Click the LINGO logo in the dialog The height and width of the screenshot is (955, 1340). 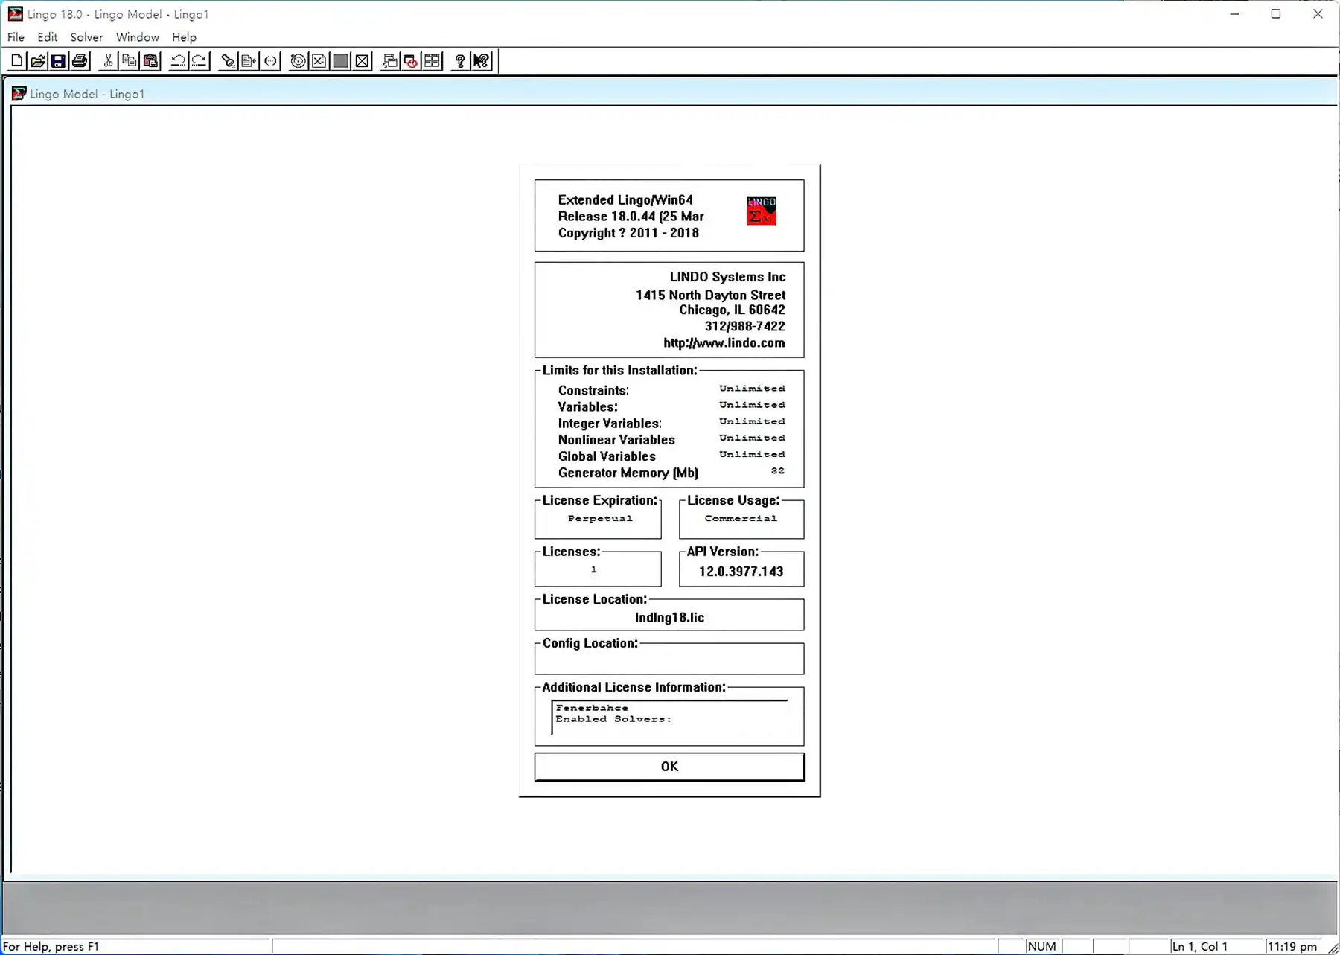point(761,211)
